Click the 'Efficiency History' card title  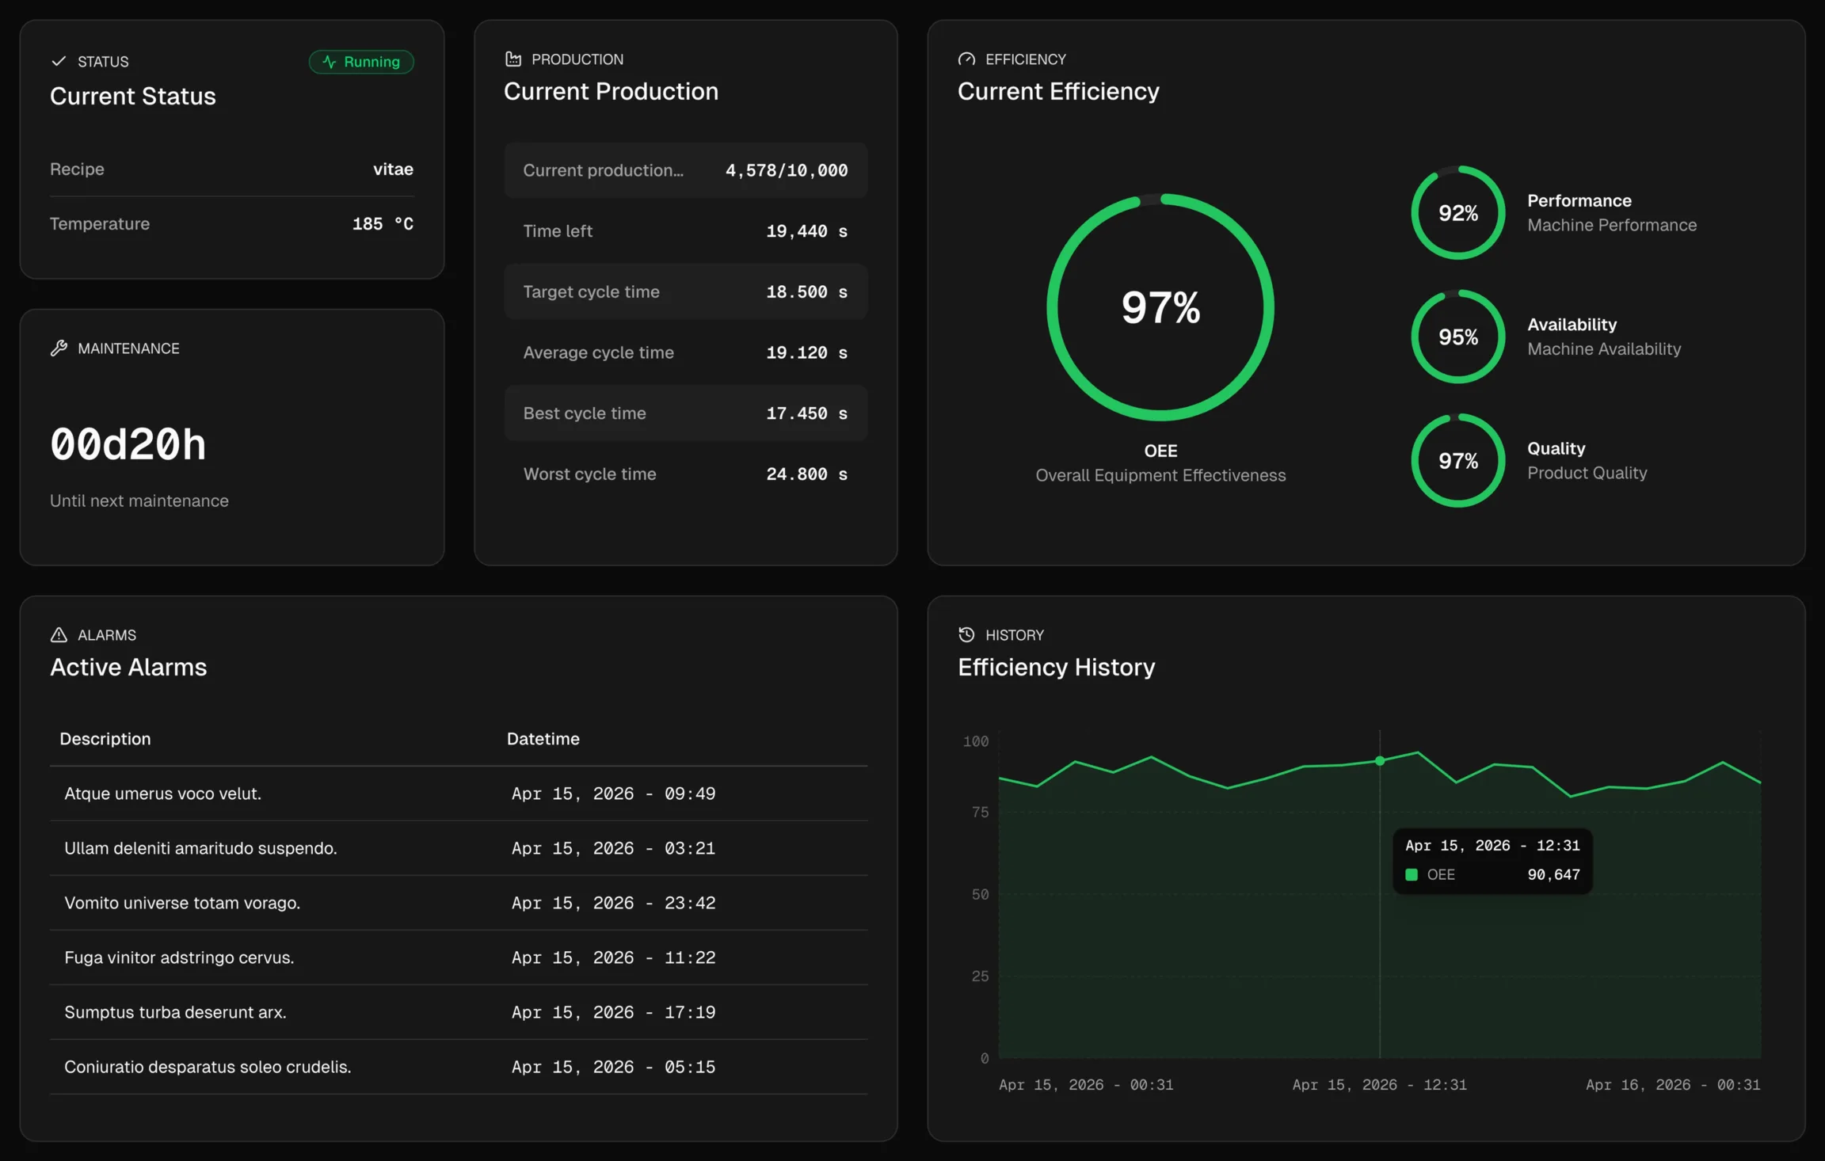(1057, 667)
